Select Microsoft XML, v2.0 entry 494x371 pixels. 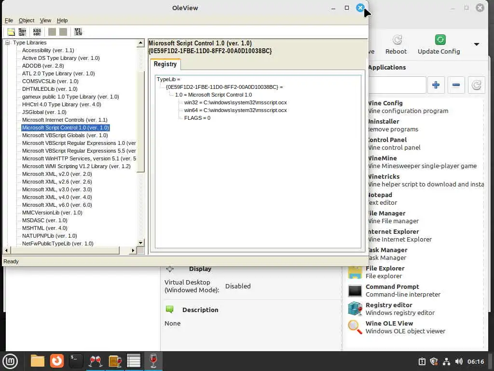57,174
